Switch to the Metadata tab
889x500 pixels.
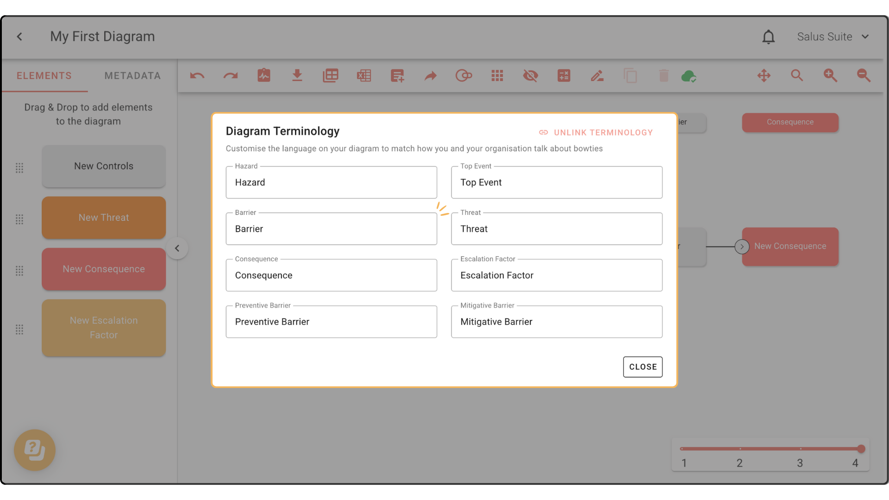132,75
